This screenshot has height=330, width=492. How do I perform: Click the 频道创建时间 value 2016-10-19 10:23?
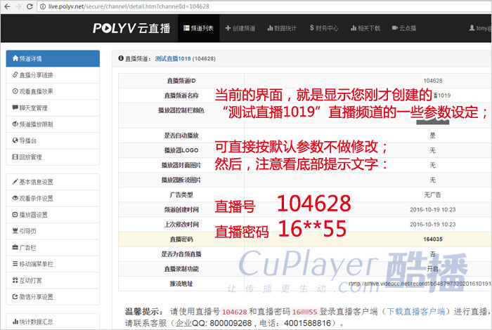click(x=433, y=210)
